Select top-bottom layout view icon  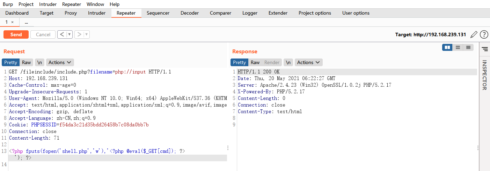click(458, 47)
